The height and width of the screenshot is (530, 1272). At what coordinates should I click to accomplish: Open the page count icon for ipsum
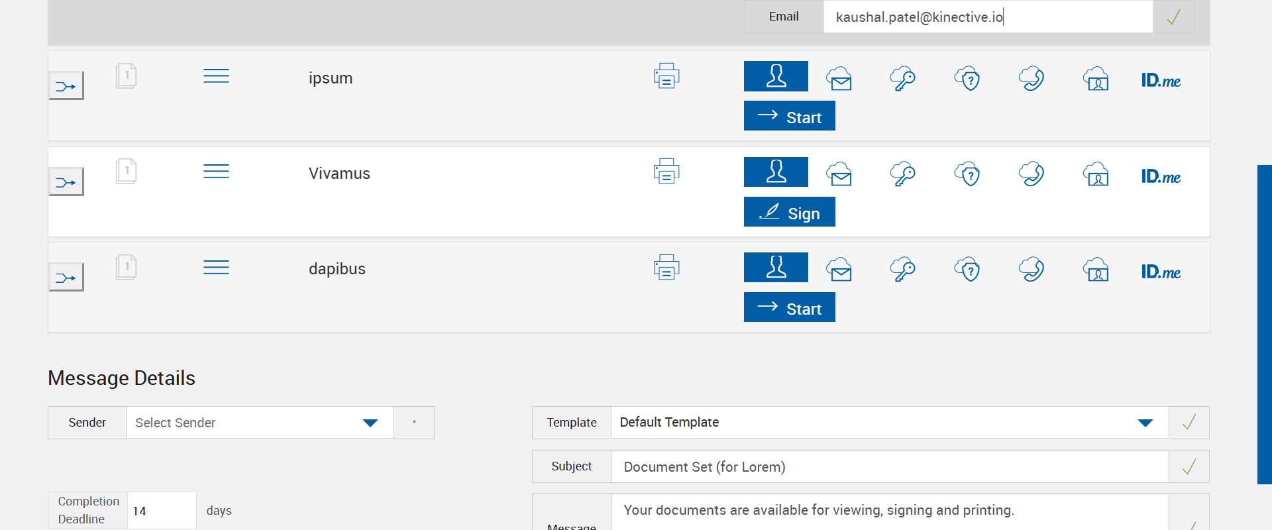pos(126,76)
